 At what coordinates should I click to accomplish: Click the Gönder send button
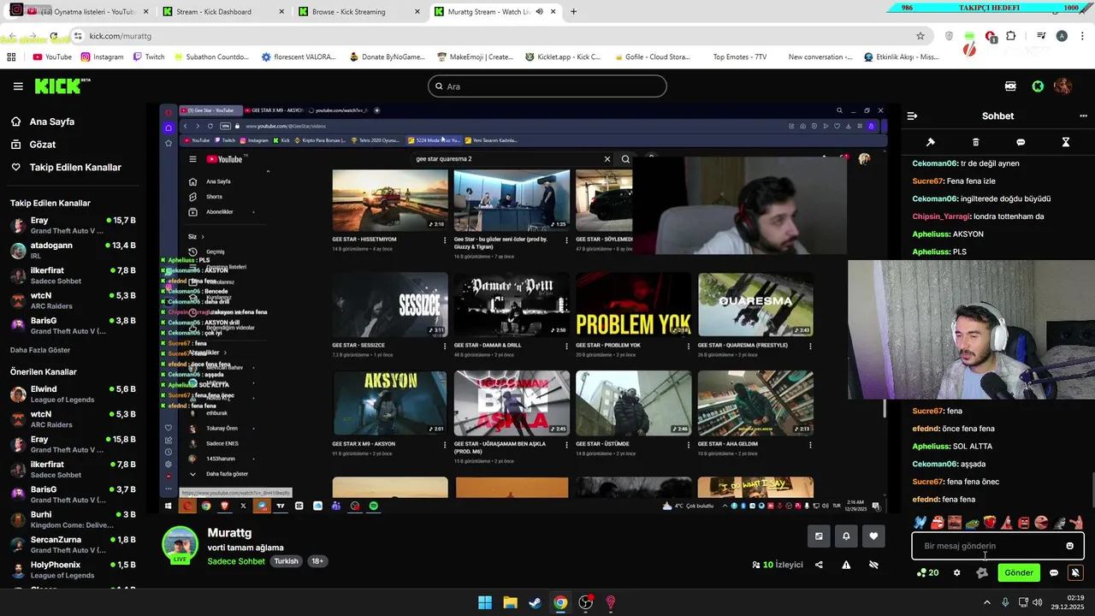pyautogui.click(x=1019, y=573)
